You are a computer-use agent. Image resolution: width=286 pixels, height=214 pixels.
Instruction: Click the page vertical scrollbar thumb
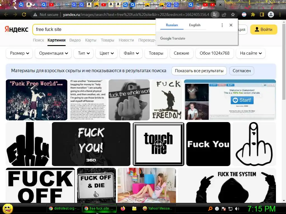pos(284,62)
